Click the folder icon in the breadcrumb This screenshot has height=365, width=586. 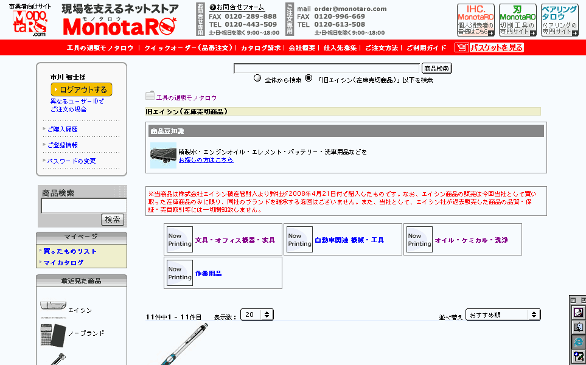[x=150, y=96]
